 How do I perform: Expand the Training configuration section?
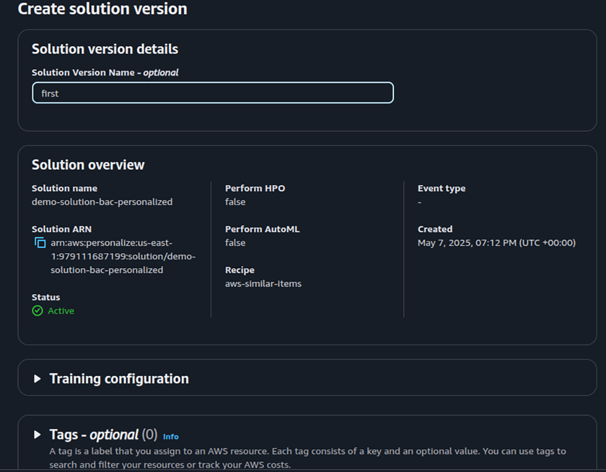coord(37,378)
